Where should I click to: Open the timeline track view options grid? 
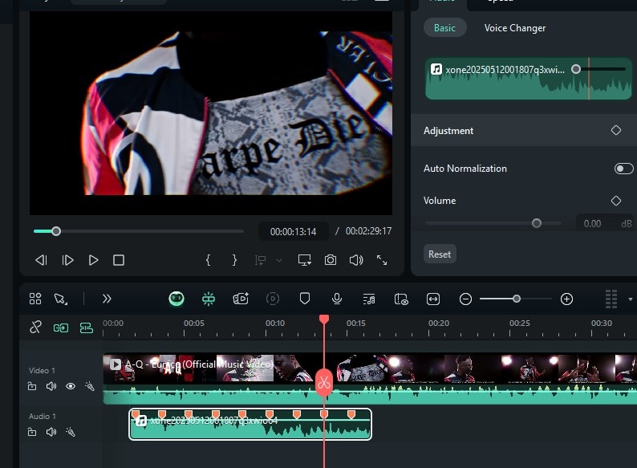click(611, 299)
